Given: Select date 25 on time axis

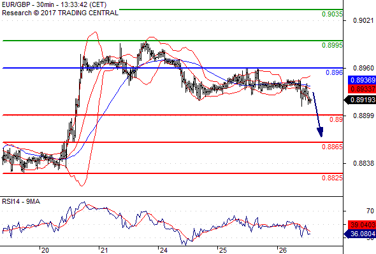Looking at the screenshot, I should pyautogui.click(x=223, y=250).
